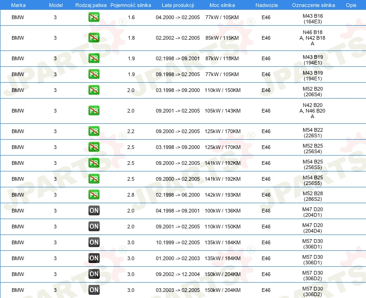Select engine code M52 B28 (286S2)
Viewport: 366px width, 298px height.
pyautogui.click(x=313, y=196)
